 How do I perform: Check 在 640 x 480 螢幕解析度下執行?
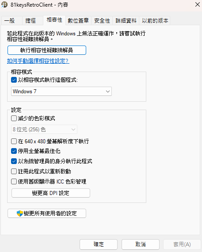(x=14, y=141)
